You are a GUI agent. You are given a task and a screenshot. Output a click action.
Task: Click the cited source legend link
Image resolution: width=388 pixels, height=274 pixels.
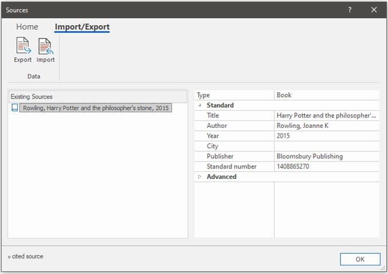click(25, 256)
